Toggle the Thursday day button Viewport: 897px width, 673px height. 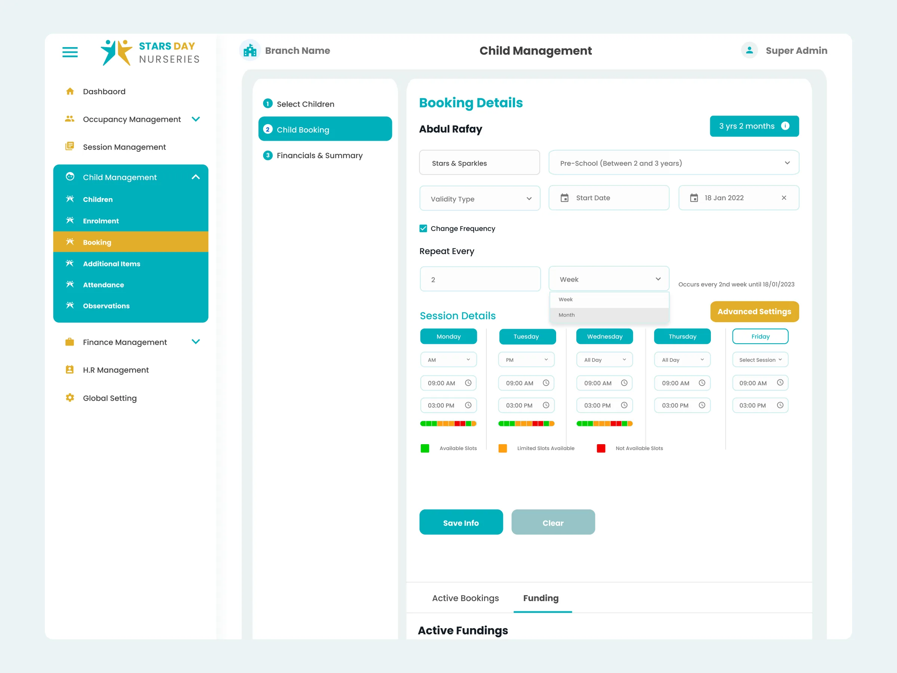coord(682,336)
